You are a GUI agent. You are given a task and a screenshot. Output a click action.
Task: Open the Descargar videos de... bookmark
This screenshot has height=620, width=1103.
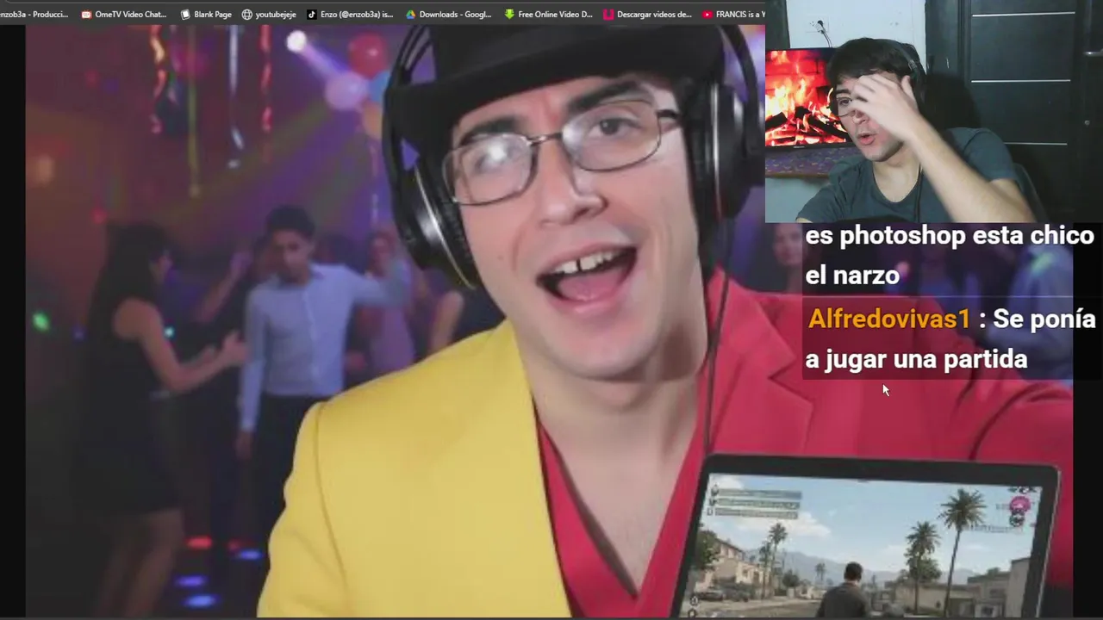648,14
